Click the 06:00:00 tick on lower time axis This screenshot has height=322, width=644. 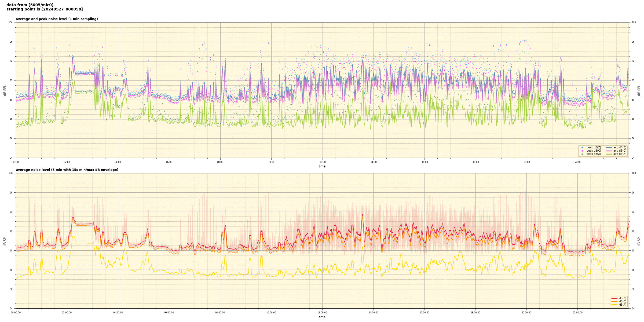coord(169,313)
